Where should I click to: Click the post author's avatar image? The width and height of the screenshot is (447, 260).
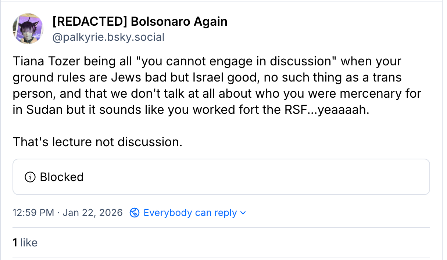point(28,29)
